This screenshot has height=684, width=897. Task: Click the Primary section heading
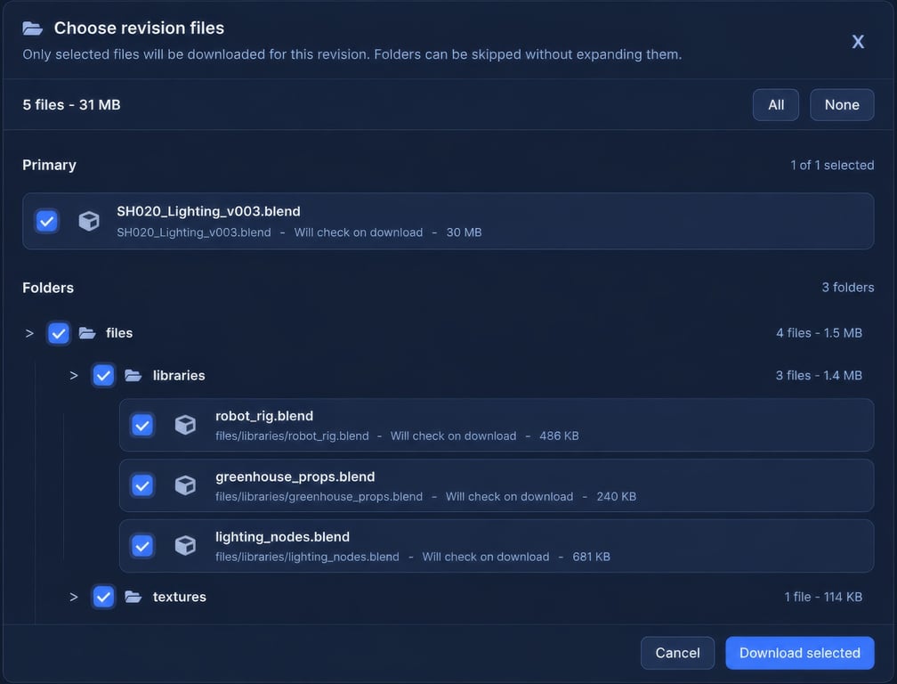49,166
